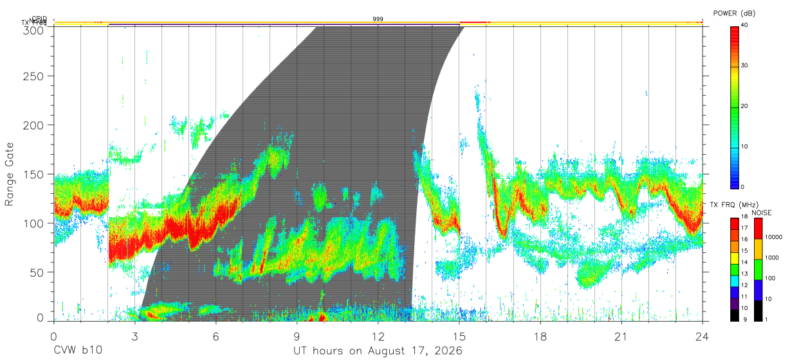Click the 9 value on the TX FRQ scale
Viewport: 790px width, 364px height.
pos(746,320)
